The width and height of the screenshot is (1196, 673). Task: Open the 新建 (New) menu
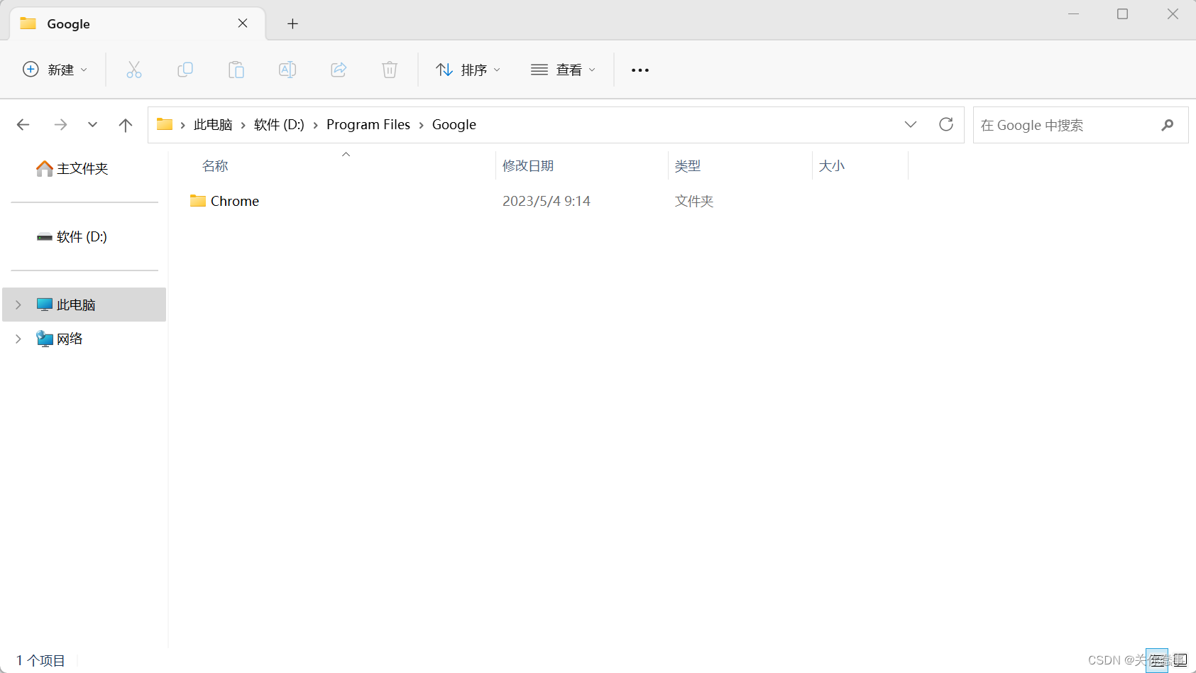pos(55,70)
